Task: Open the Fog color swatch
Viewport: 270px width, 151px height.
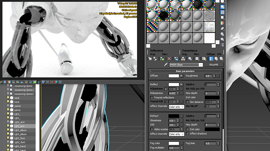Action: click(174, 143)
